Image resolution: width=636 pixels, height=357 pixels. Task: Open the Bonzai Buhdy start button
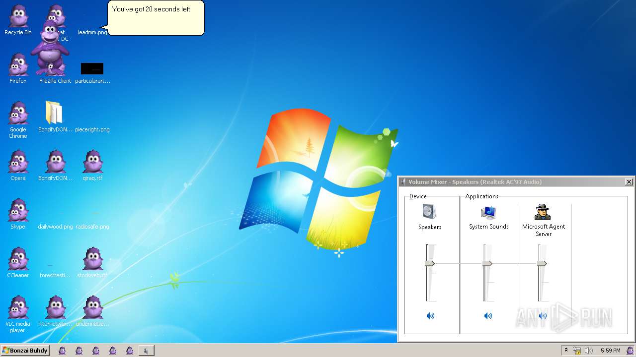pyautogui.click(x=25, y=351)
